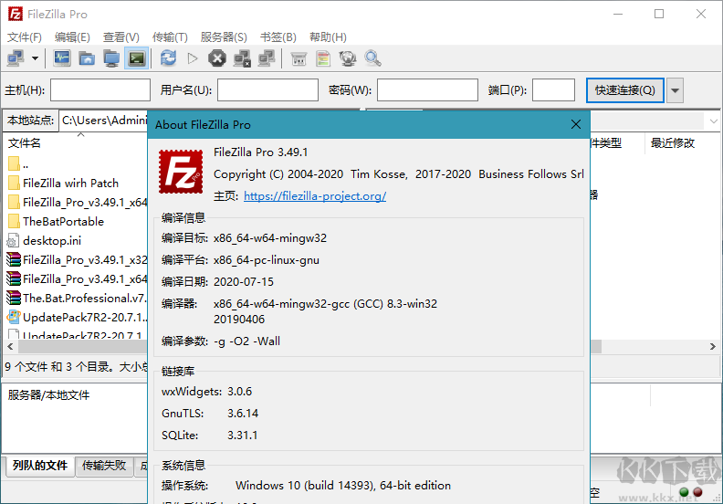The width and height of the screenshot is (723, 504).
Task: Open the 书签(B) menu
Action: coord(278,37)
